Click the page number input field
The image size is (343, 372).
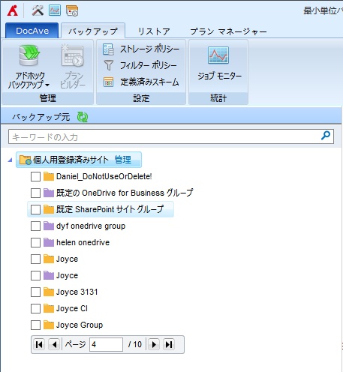[106, 344]
